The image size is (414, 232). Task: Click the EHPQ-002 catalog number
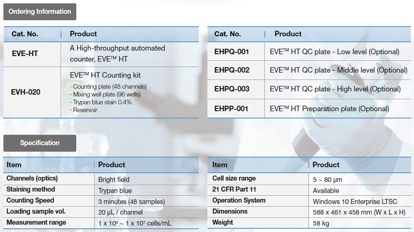pos(232,70)
